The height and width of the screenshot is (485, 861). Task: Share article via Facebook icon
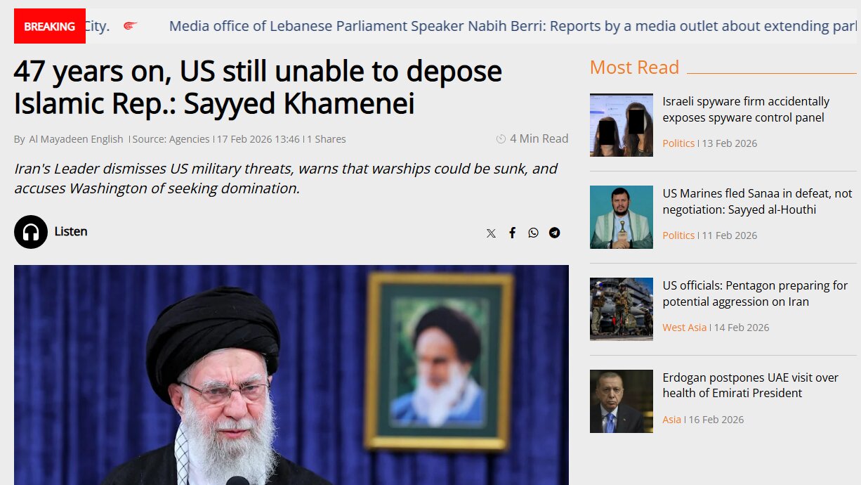(x=512, y=233)
